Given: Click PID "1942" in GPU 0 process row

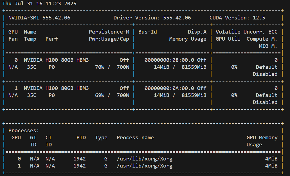Looking at the screenshot, I should click(80, 159).
